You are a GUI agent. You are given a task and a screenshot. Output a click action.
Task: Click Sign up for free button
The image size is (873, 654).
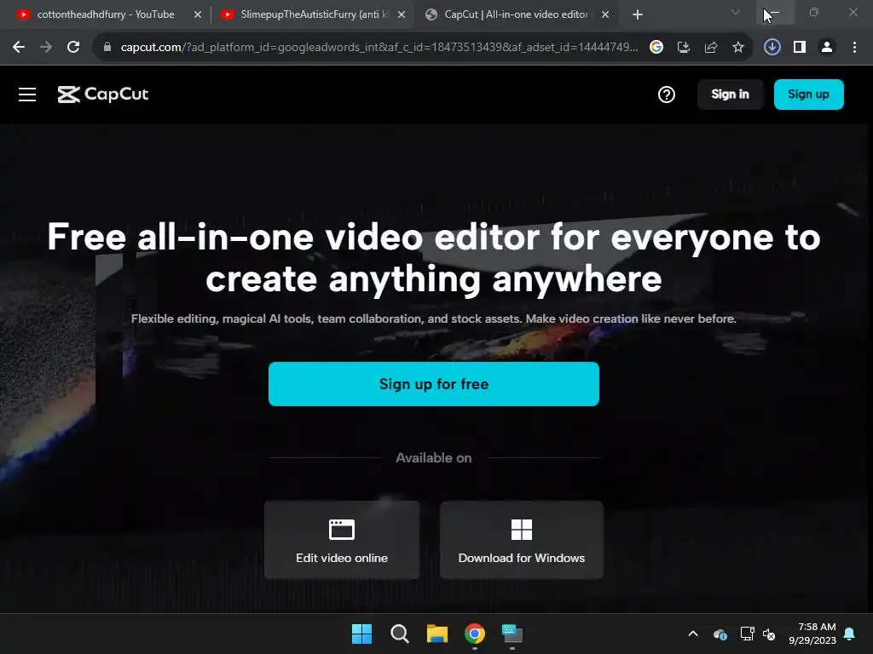tap(434, 384)
